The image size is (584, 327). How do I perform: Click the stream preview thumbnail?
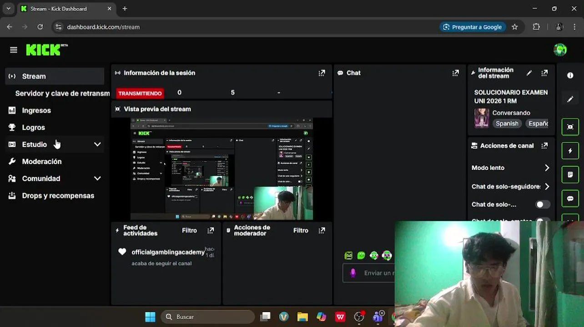[x=222, y=169]
